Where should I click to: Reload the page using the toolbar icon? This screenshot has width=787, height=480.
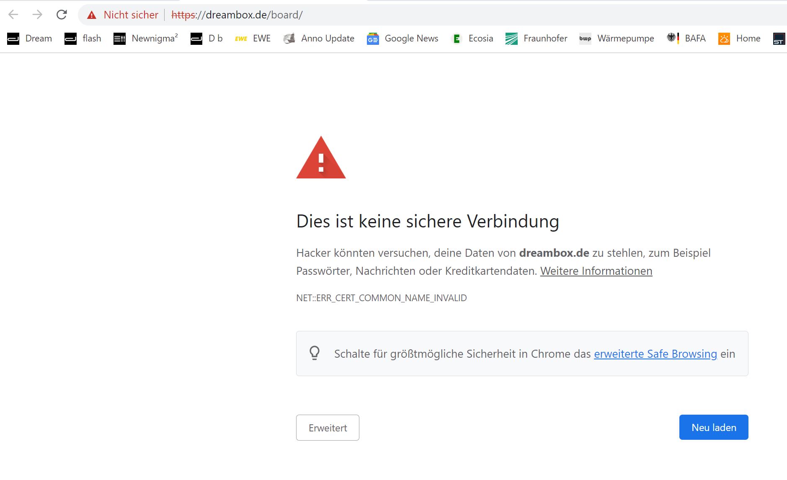(x=62, y=15)
